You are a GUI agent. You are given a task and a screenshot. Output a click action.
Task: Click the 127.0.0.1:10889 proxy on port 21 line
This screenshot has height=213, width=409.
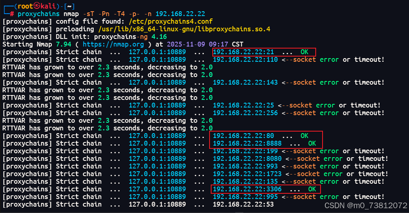[157, 52]
